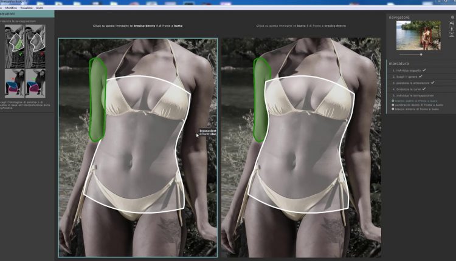Choose right image: busto in front of braccio destro
This screenshot has width=456, height=261.
click(301, 147)
